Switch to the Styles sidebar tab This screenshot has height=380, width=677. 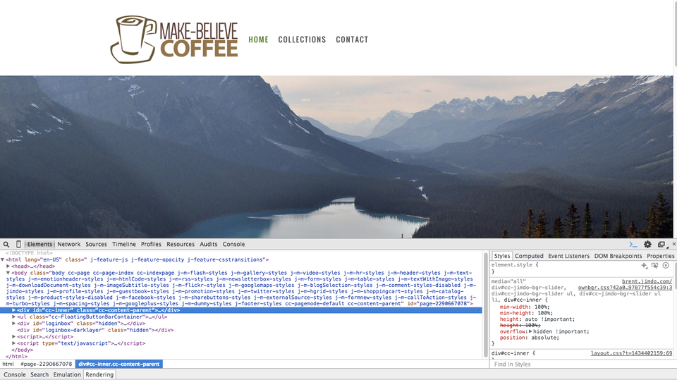[x=501, y=256]
